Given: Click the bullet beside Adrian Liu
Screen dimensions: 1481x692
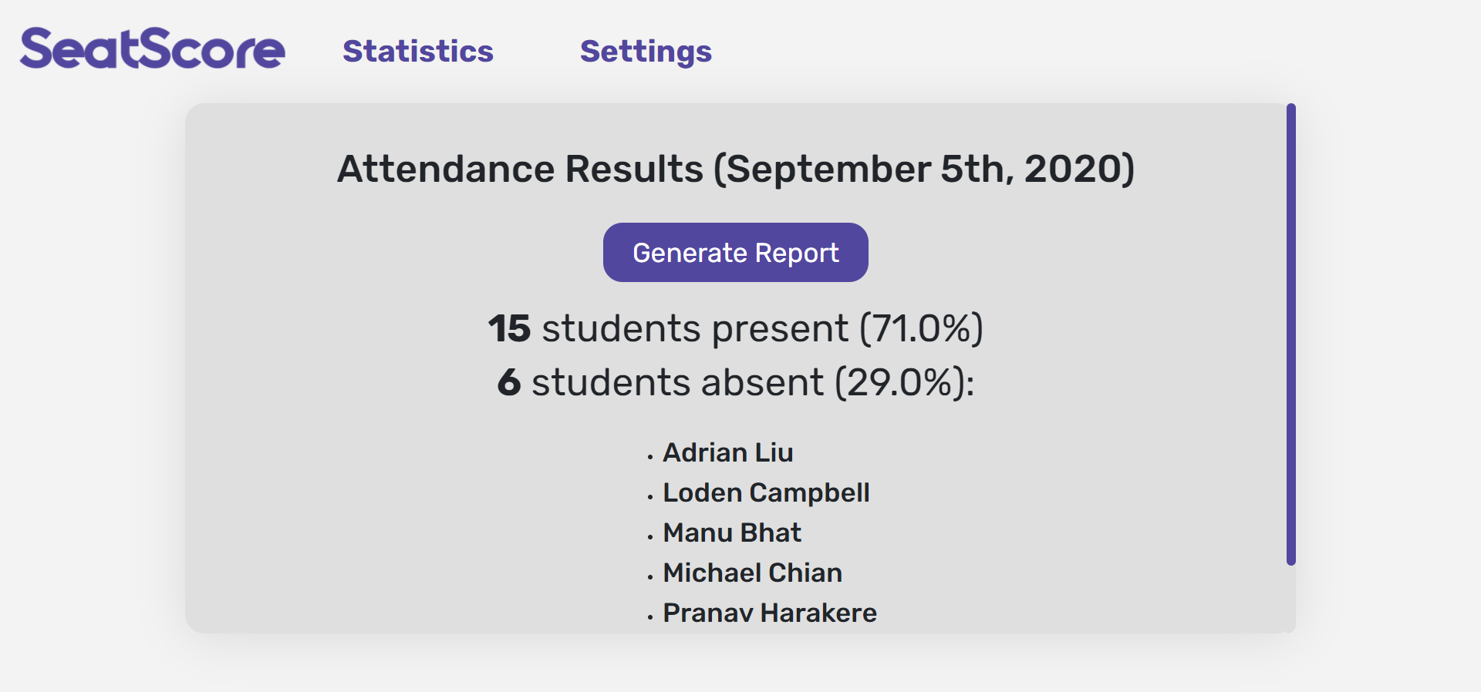Looking at the screenshot, I should click(650, 457).
